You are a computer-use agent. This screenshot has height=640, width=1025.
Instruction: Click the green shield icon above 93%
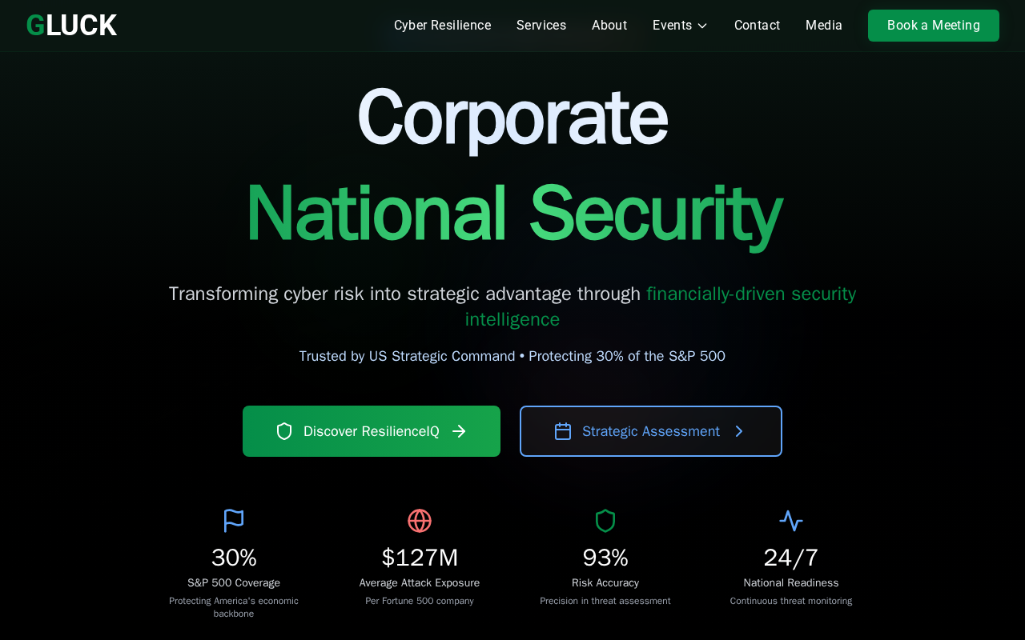coord(605,521)
